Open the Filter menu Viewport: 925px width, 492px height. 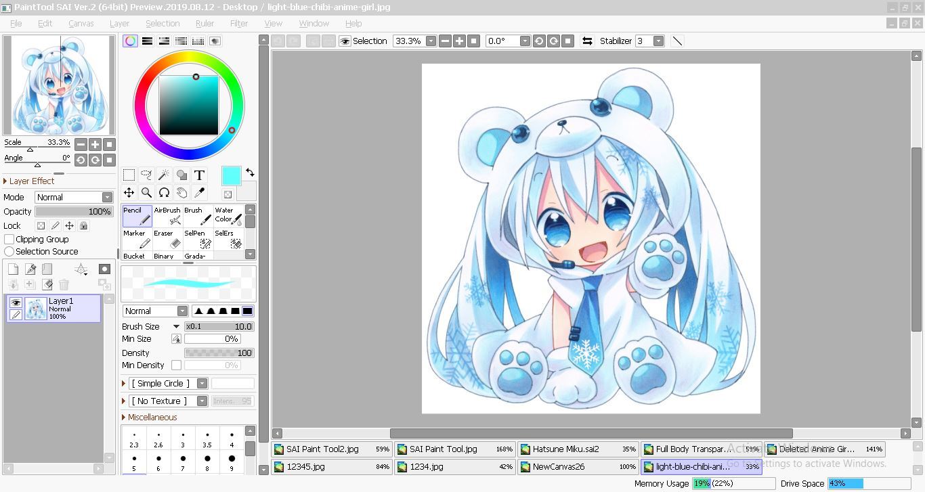pos(239,23)
